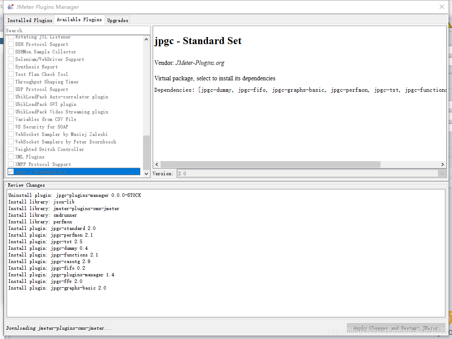Screen dimensions: 452x339
Task: Check the Selenium/WebDriver Support checkbox
Action: 11,59
